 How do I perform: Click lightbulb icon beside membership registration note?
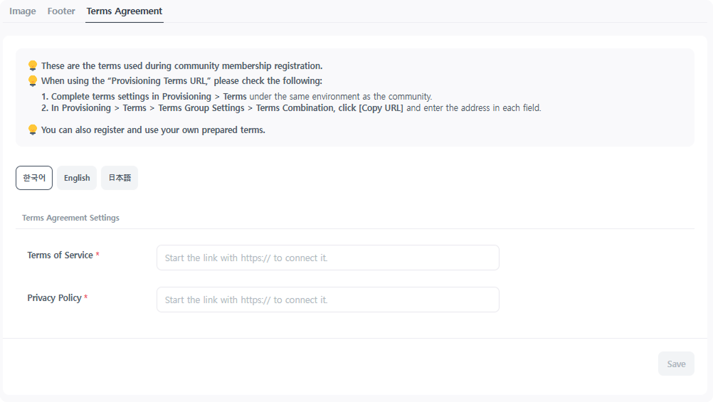(32, 66)
